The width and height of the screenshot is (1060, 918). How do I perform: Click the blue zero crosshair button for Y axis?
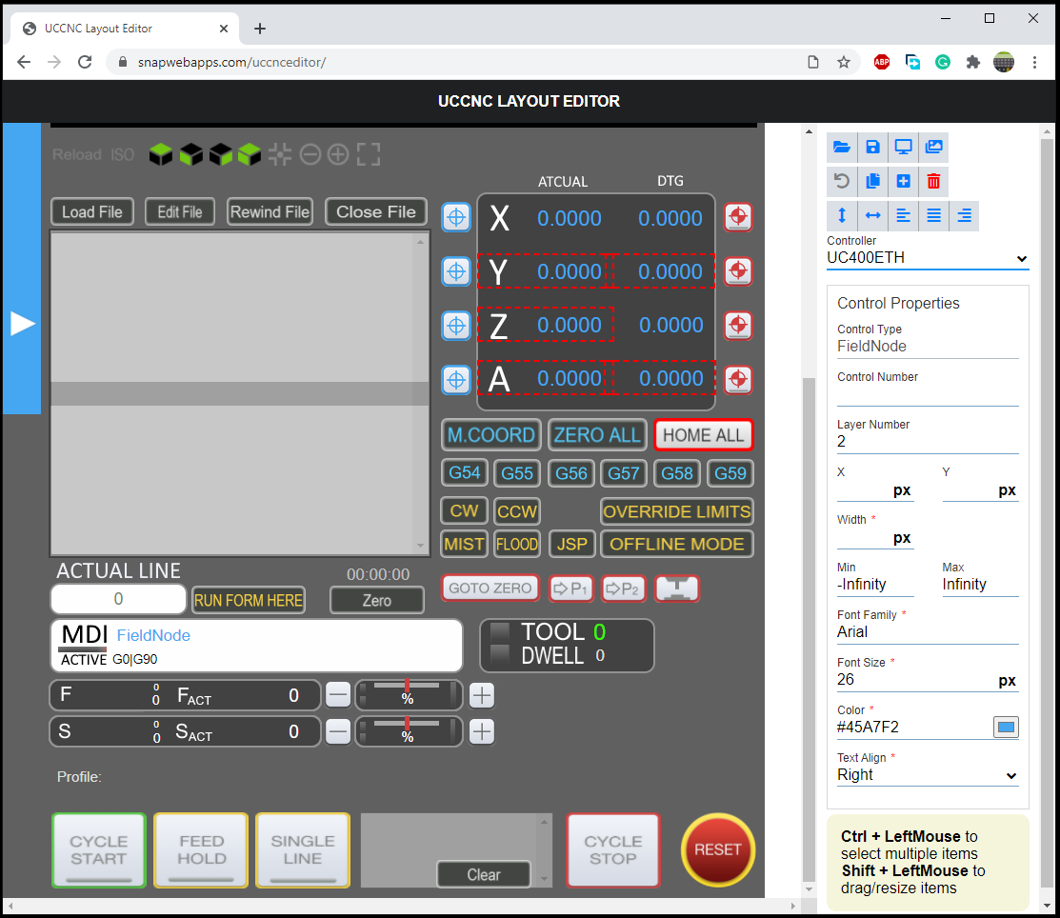456,271
